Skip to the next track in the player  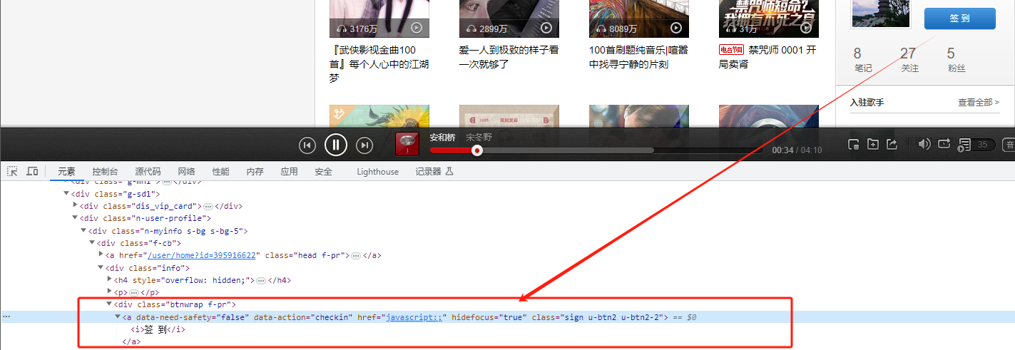tap(364, 145)
